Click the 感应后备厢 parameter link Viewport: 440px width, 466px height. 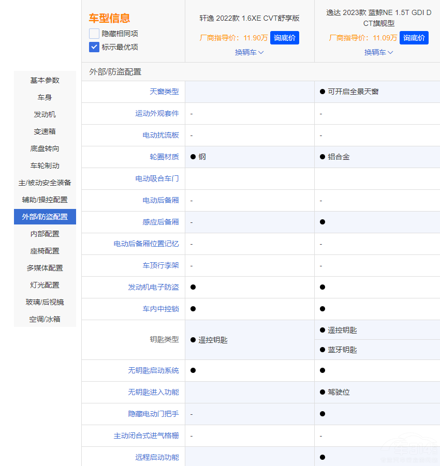(160, 222)
